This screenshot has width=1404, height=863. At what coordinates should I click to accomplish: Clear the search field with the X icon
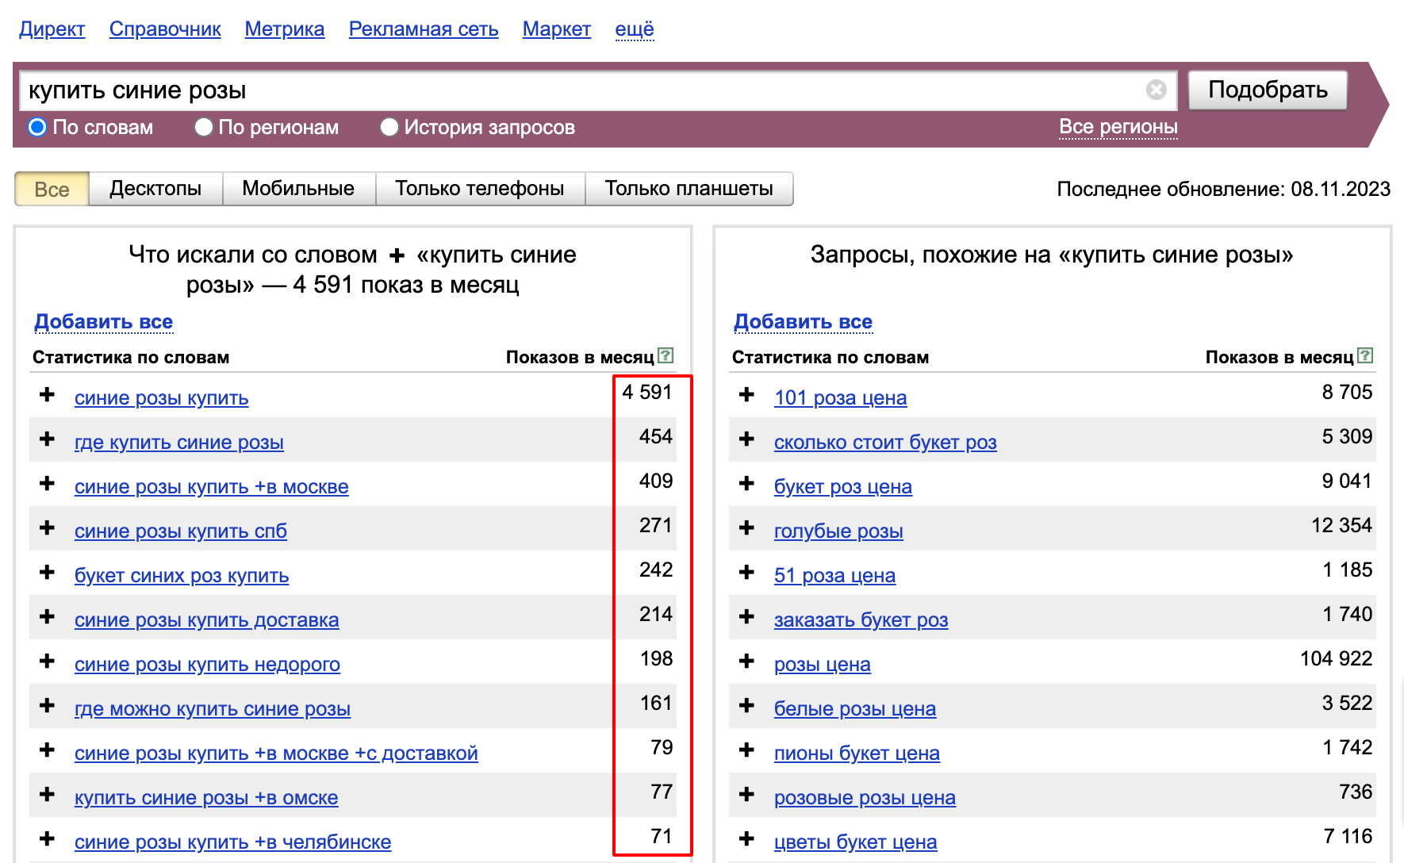click(x=1156, y=90)
